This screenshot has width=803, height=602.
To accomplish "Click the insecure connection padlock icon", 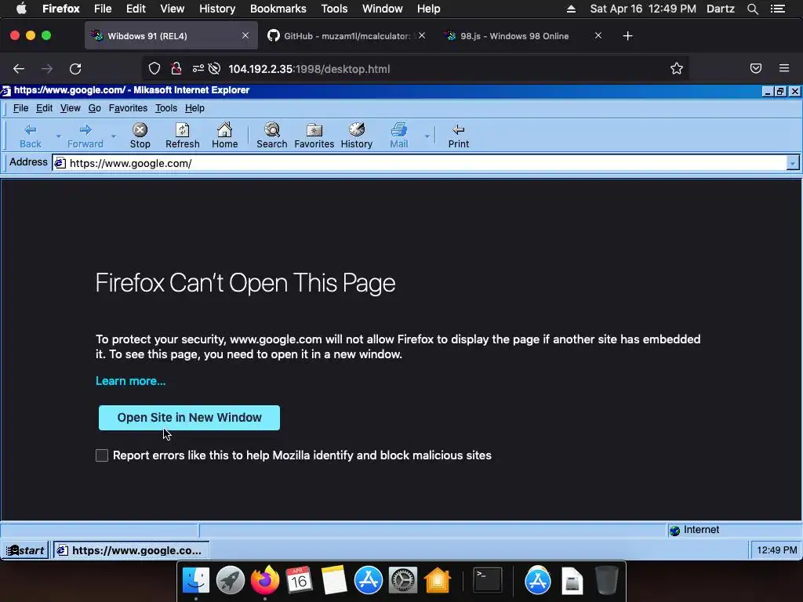I will pyautogui.click(x=176, y=69).
